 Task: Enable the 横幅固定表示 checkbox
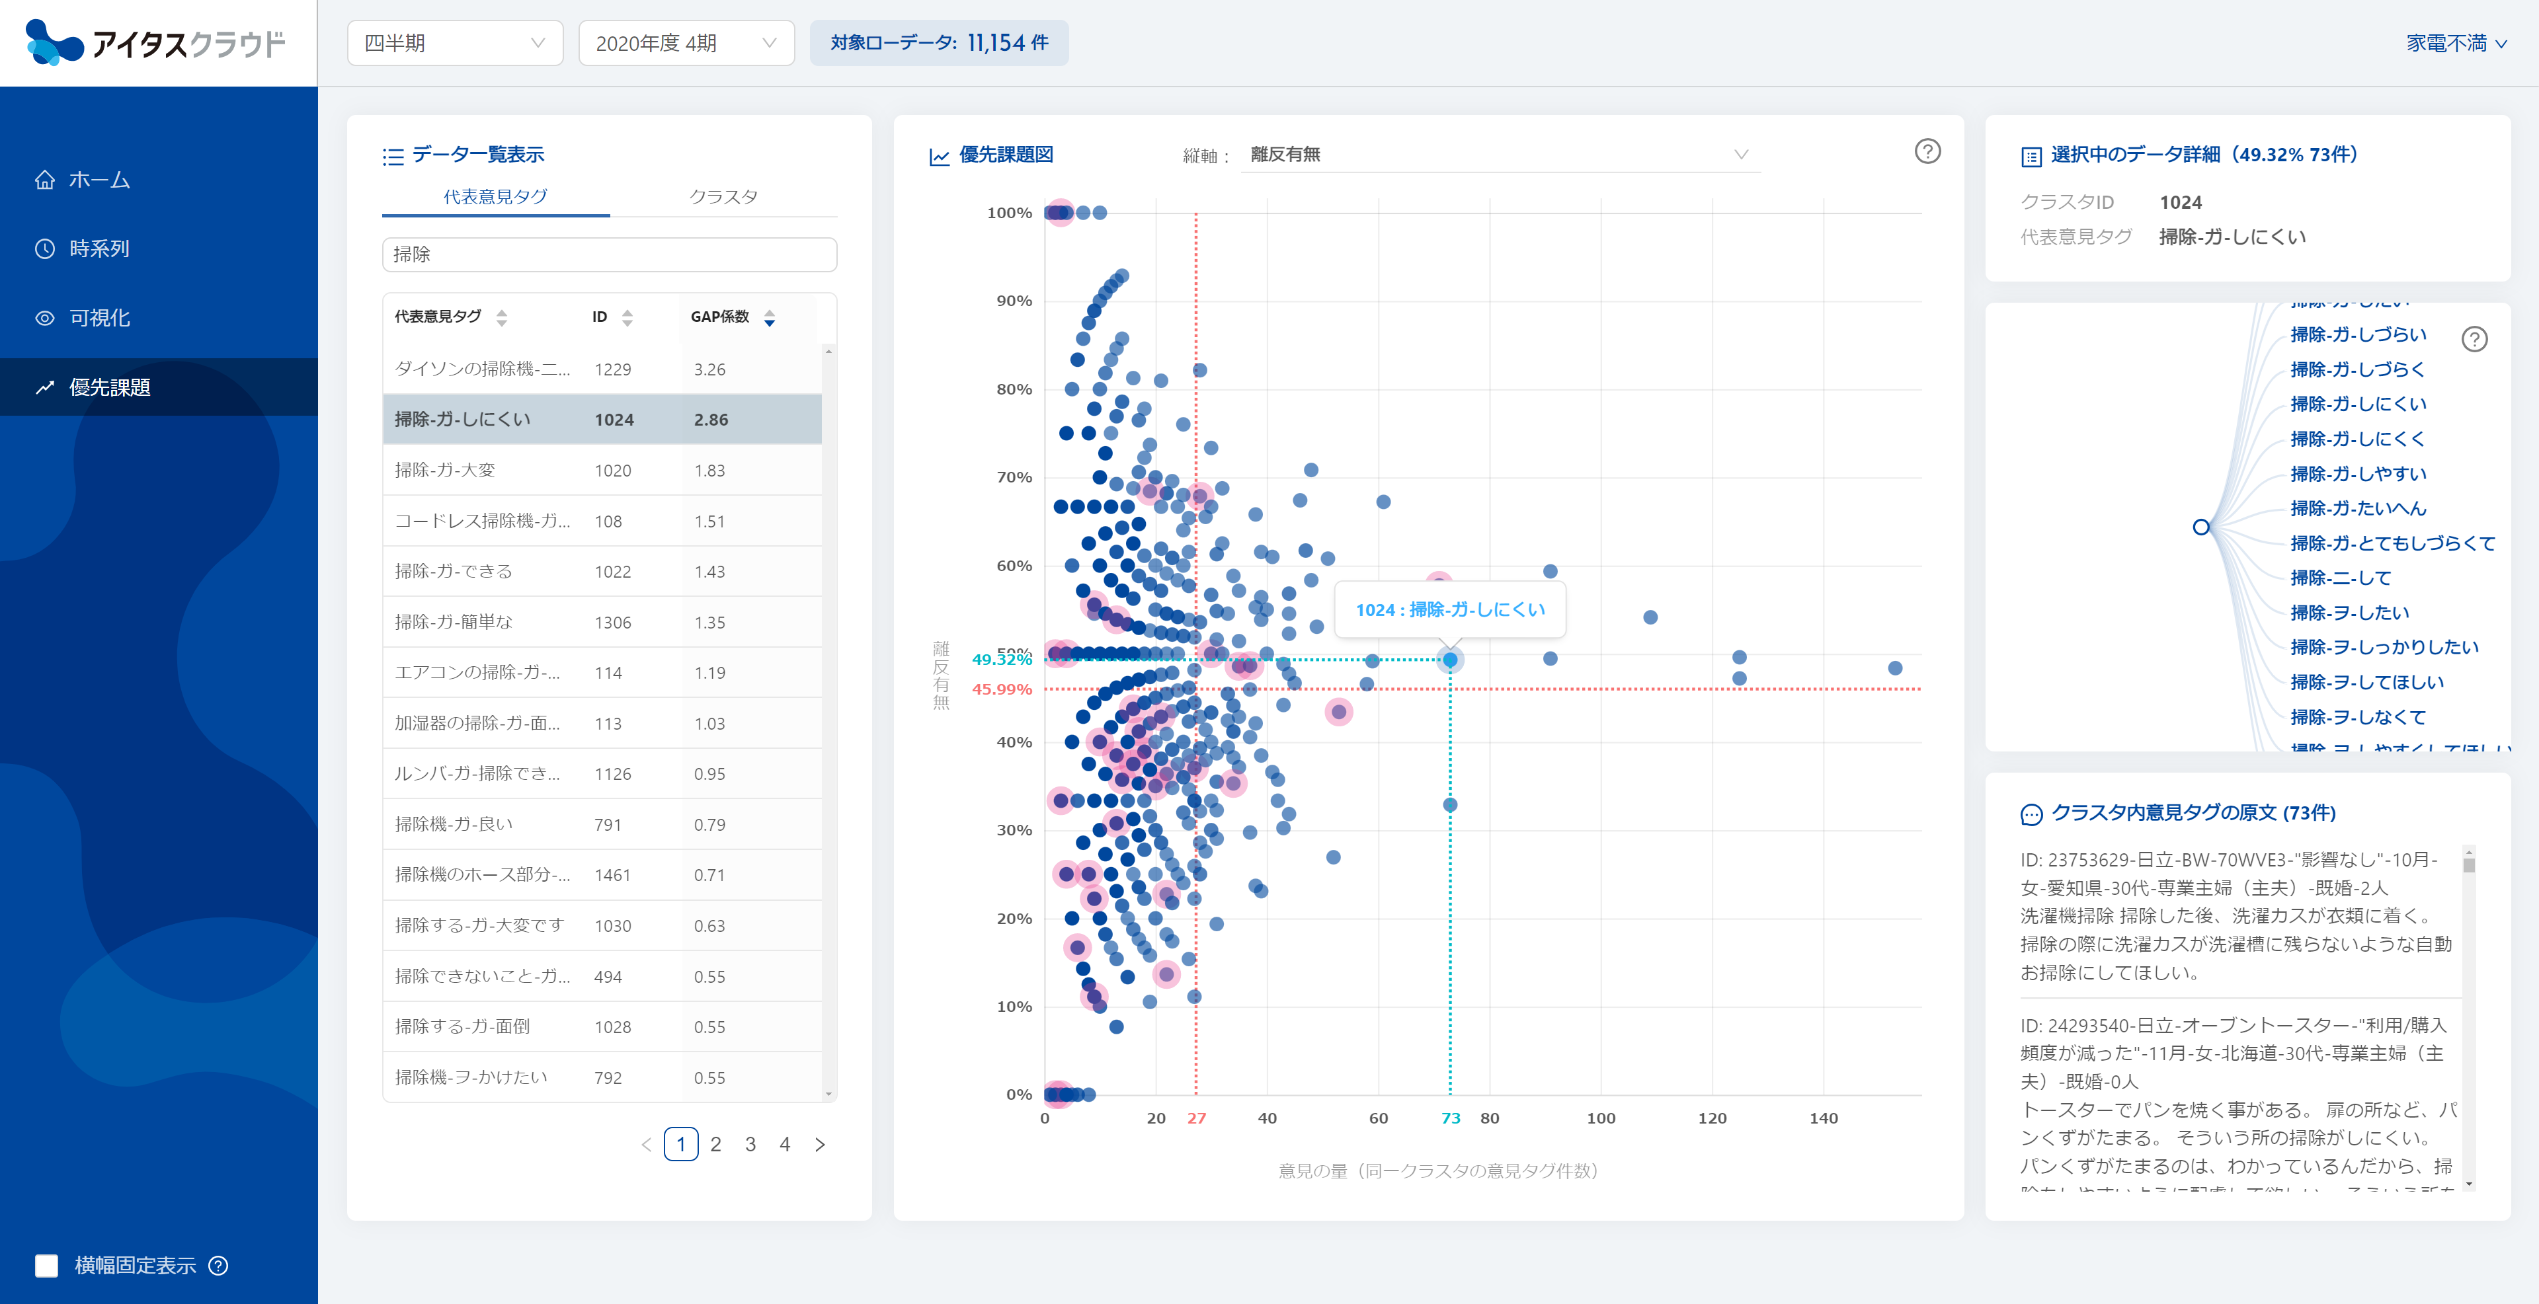pos(46,1266)
